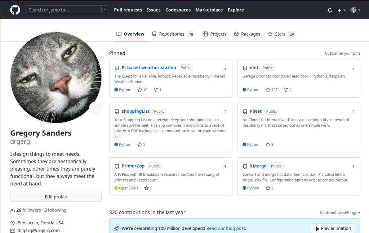Grab the drag handle on PiNet card
The image size is (369, 233).
(352, 112)
